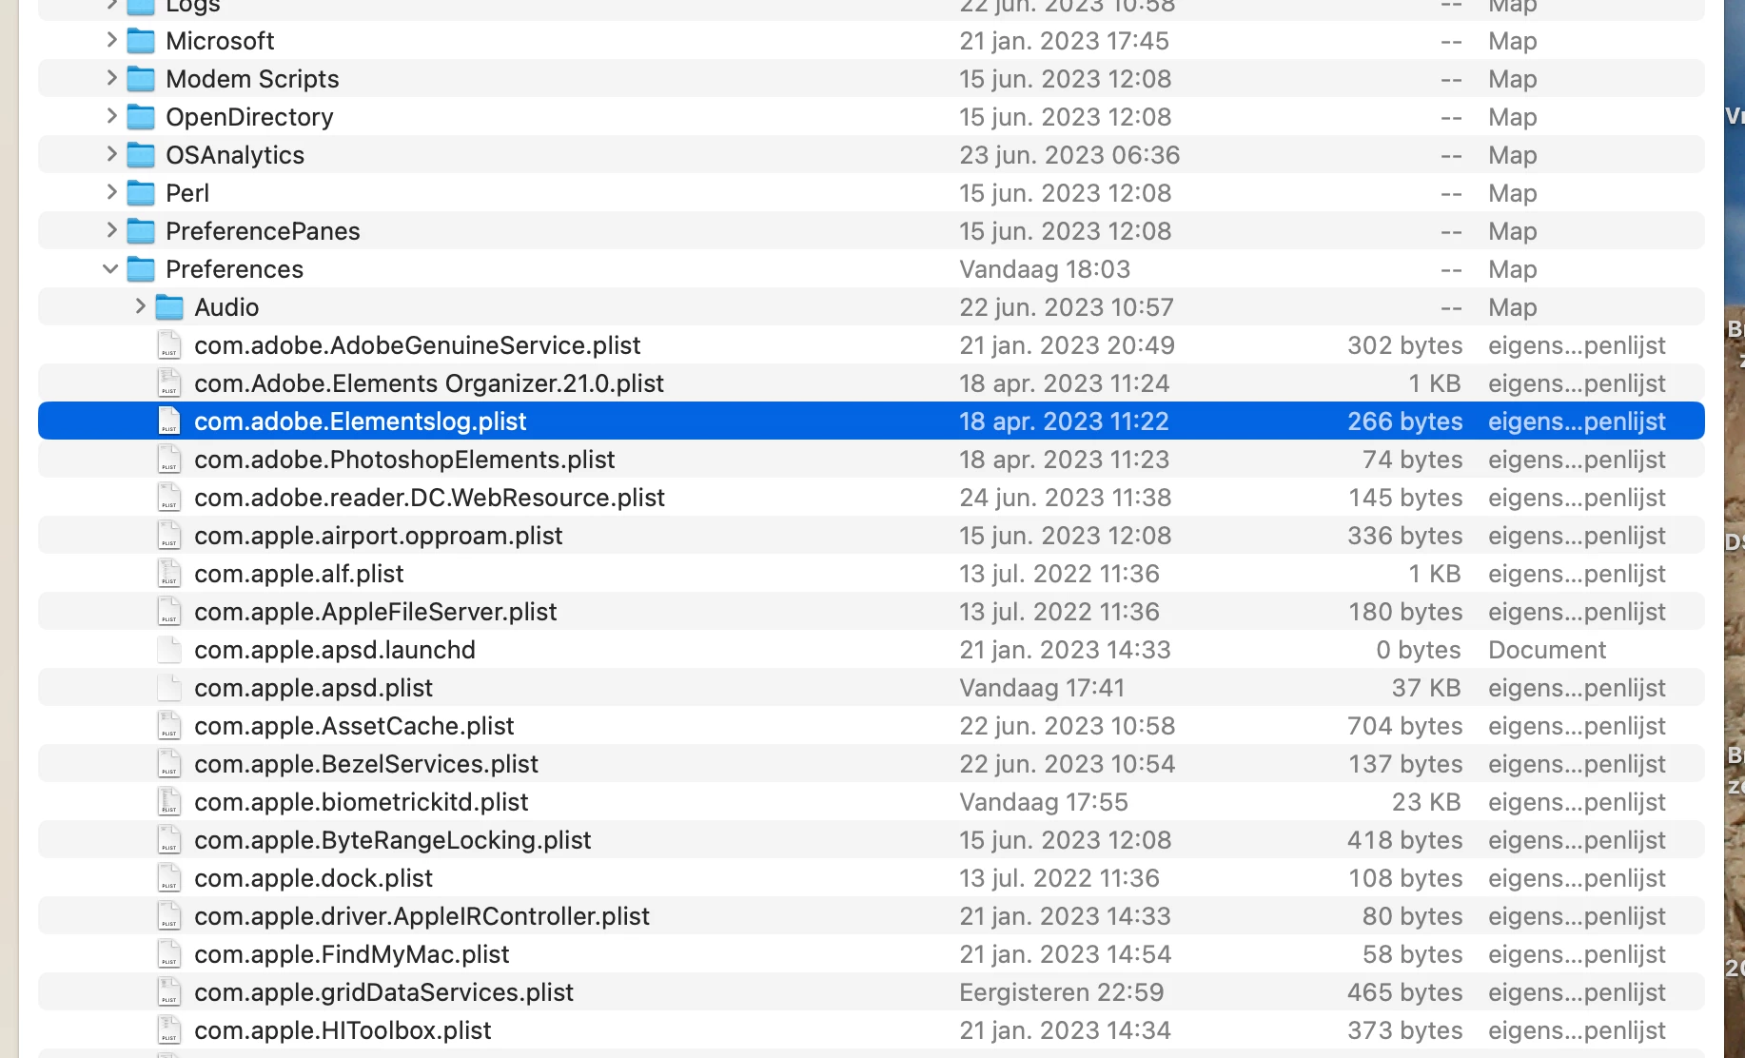The height and width of the screenshot is (1058, 1745).
Task: Select com.apple.gridDataServices.plist file name
Action: (x=383, y=992)
